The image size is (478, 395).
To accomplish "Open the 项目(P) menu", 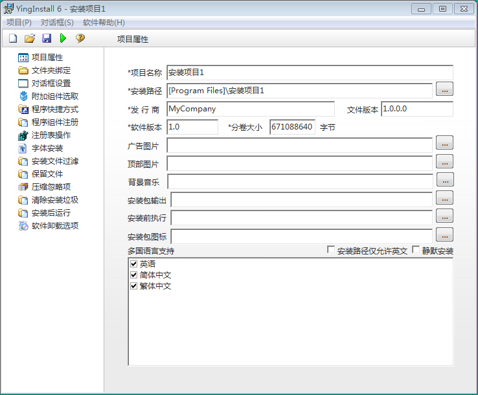I will pyautogui.click(x=19, y=22).
